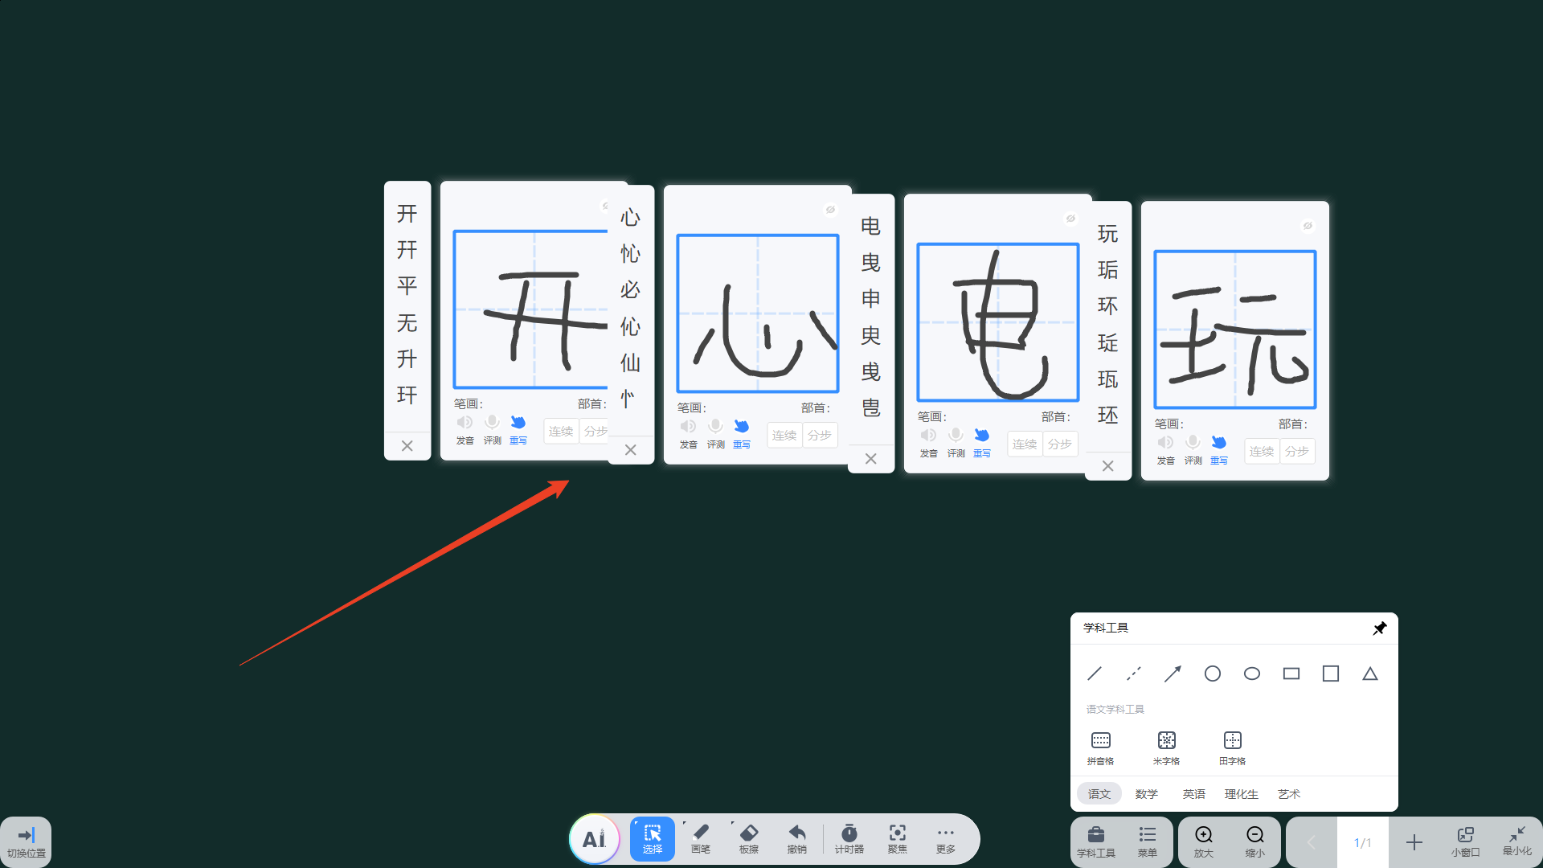The width and height of the screenshot is (1543, 868).
Task: Insert a 拼音格 pinyin grid
Action: (1100, 747)
